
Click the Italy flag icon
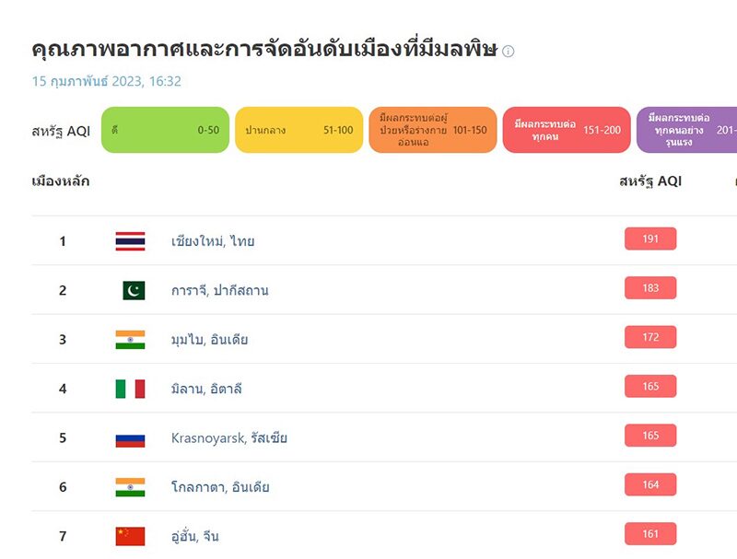[x=130, y=389]
